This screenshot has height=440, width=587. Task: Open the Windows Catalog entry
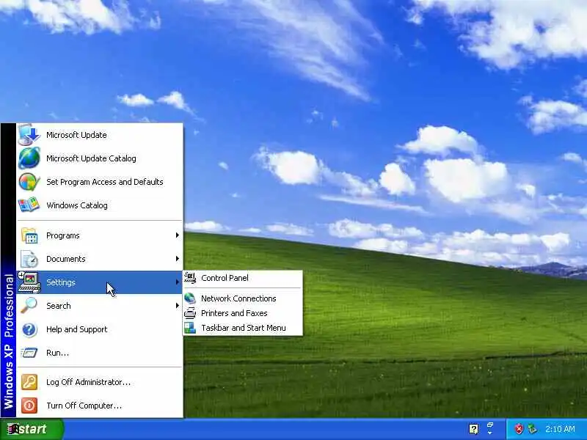click(x=100, y=205)
